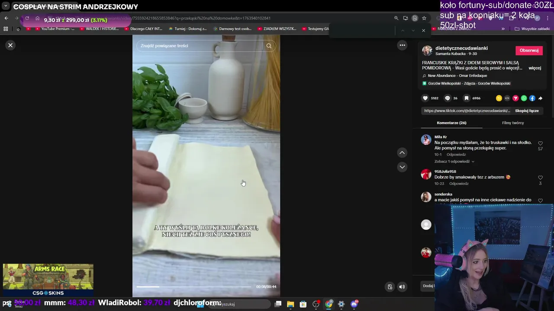
Task: Open Task View on the taskbar
Action: 278,304
